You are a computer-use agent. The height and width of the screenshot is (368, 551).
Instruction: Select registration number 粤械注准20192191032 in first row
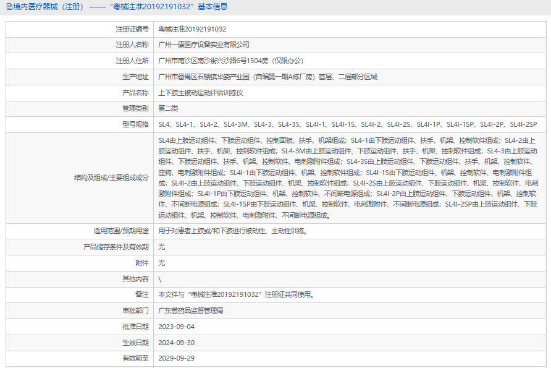[192, 29]
